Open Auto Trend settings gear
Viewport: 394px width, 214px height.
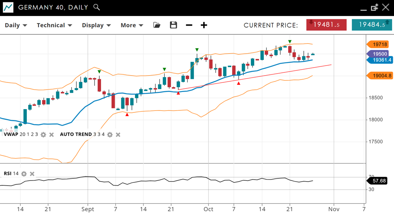point(110,135)
